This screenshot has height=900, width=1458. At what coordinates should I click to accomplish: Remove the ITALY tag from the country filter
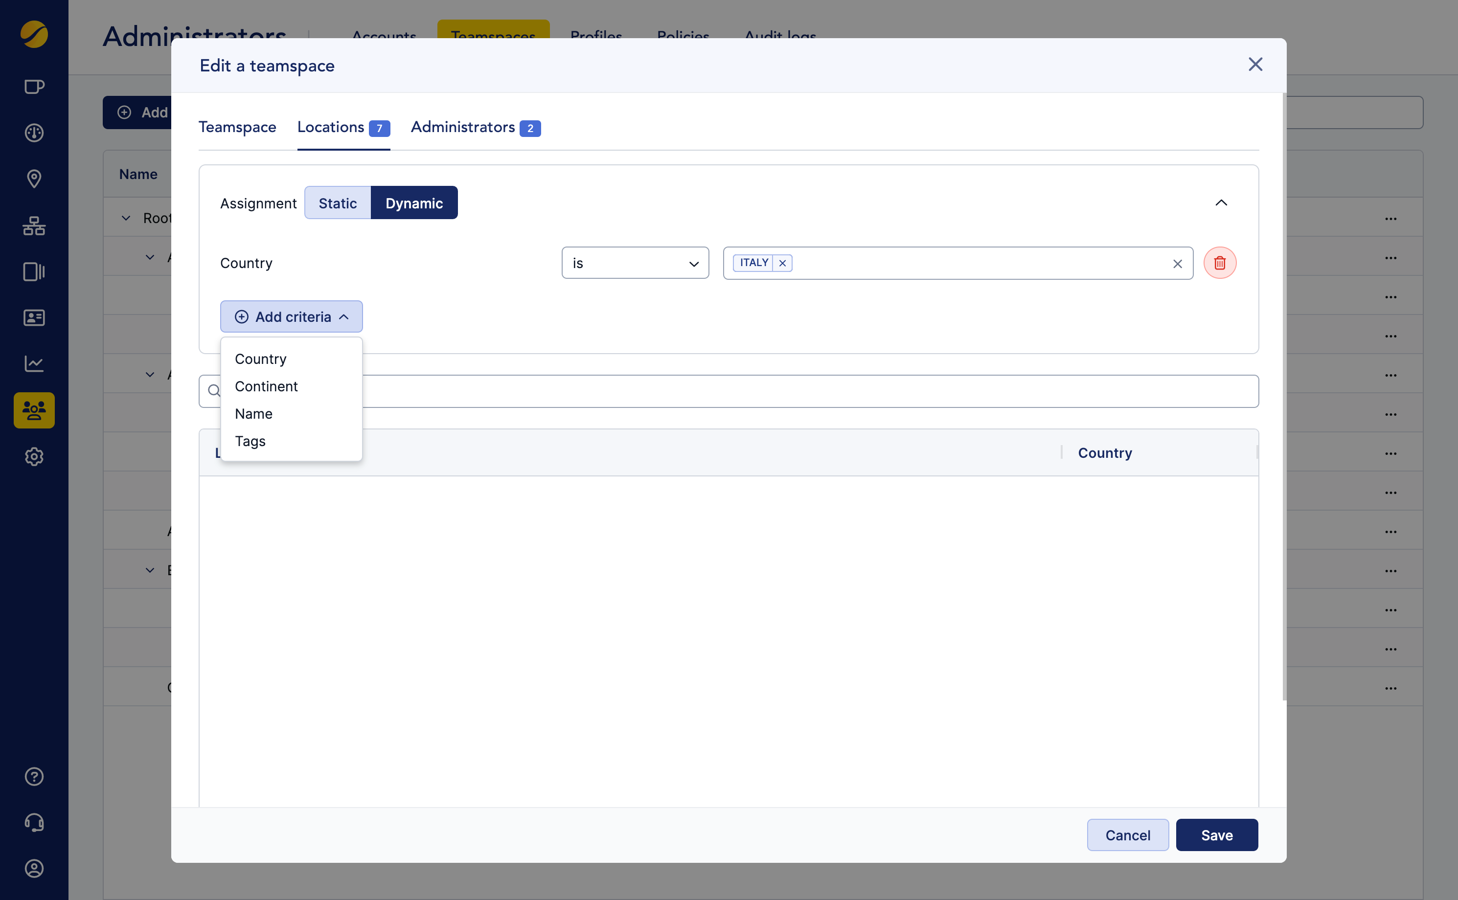pyautogui.click(x=782, y=263)
